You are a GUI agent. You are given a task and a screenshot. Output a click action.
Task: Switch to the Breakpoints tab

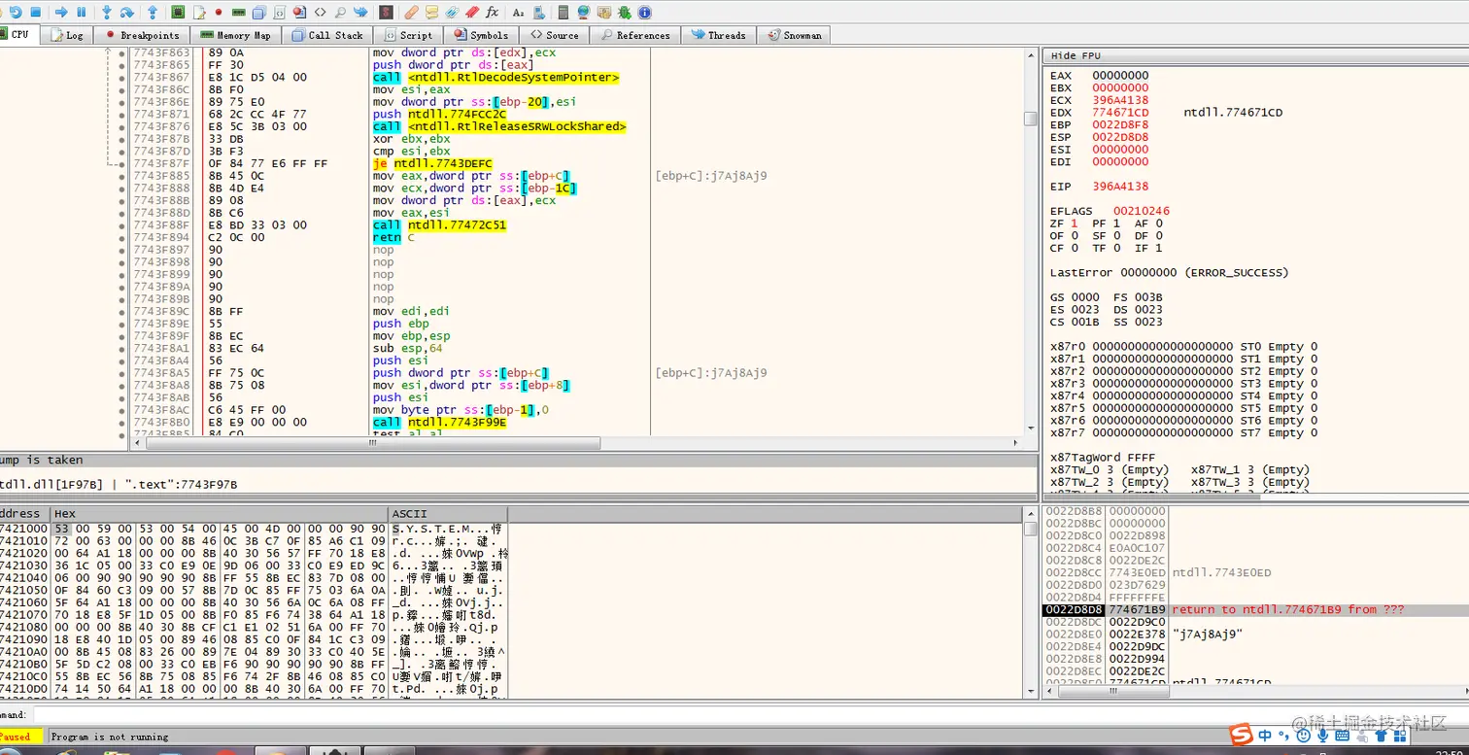[x=142, y=35]
